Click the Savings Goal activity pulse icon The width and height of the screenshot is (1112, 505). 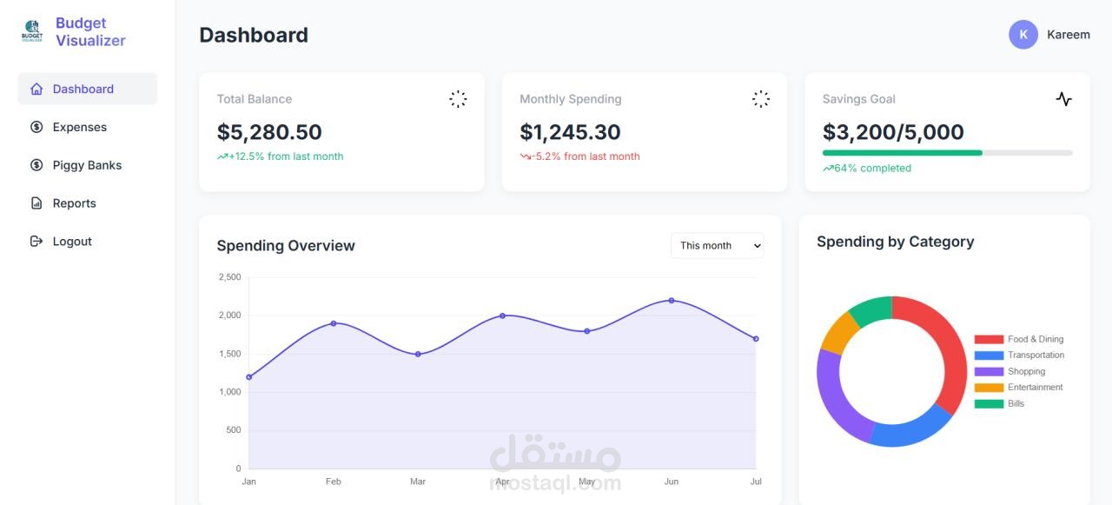pyautogui.click(x=1063, y=99)
